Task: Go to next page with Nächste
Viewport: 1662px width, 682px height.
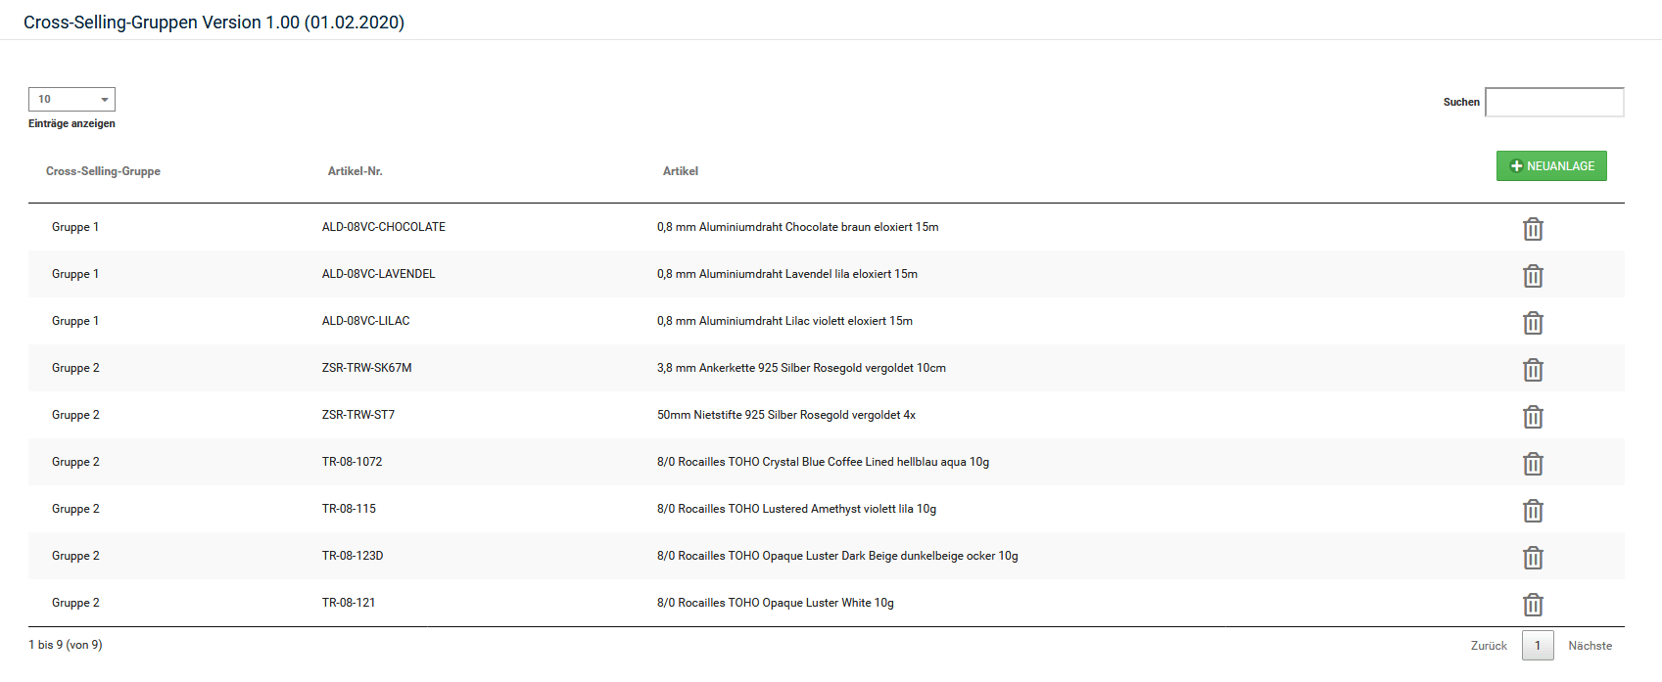Action: 1590,646
